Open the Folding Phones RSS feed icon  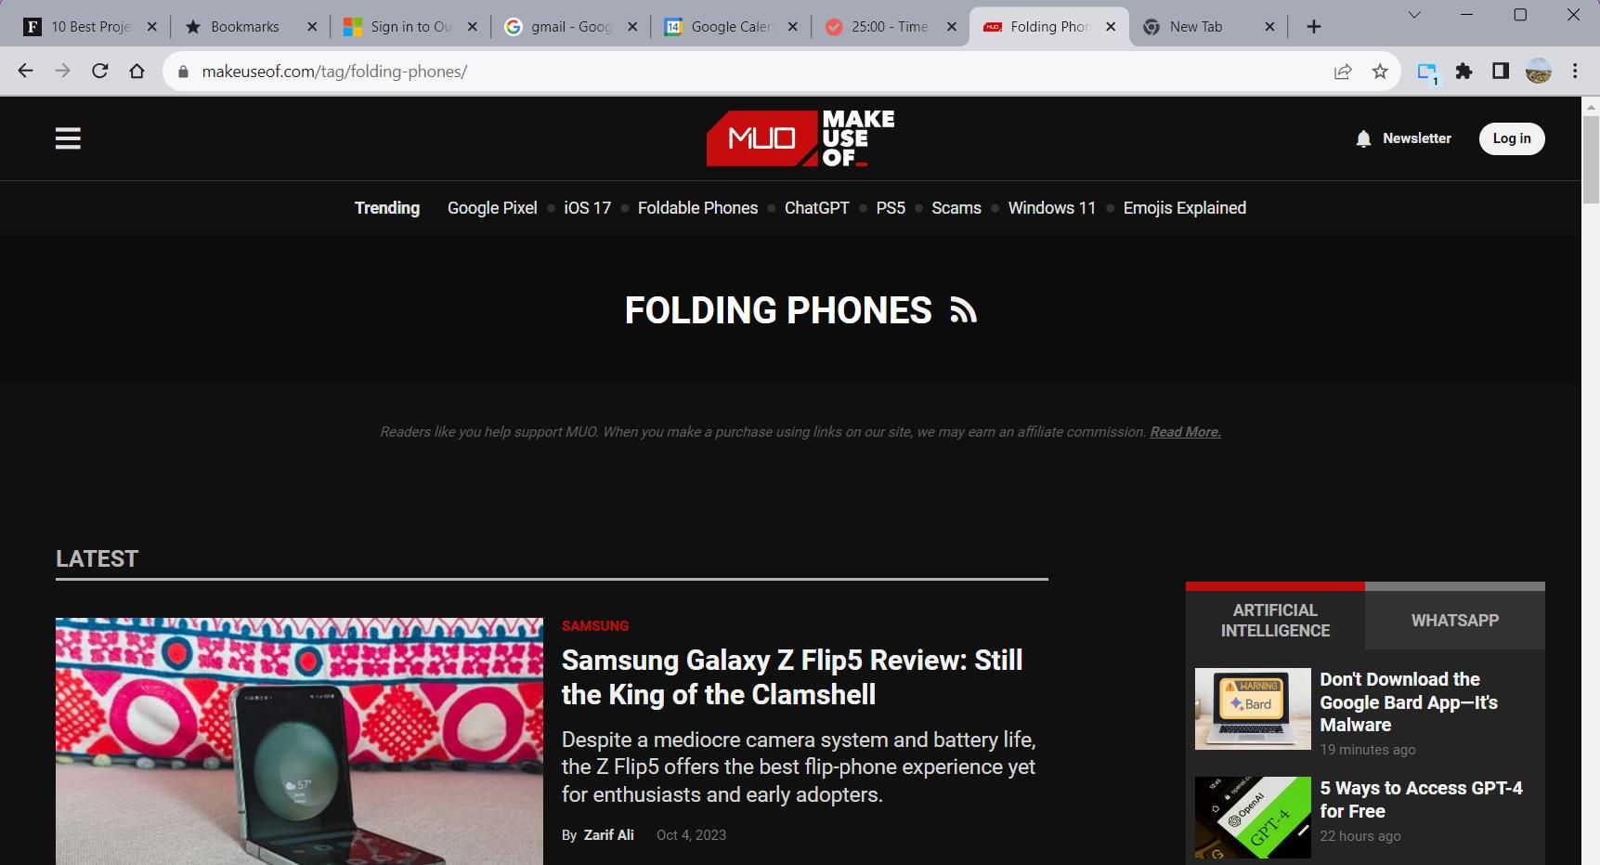tap(963, 310)
